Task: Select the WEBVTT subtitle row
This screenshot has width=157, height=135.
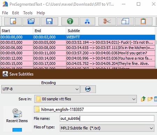Action: coord(78,37)
